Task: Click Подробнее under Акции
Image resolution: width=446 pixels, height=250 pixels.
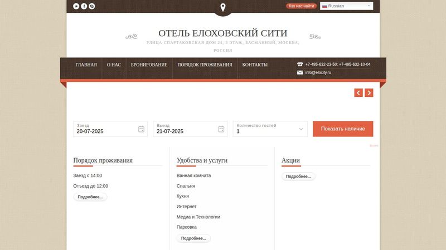Action: point(298,177)
